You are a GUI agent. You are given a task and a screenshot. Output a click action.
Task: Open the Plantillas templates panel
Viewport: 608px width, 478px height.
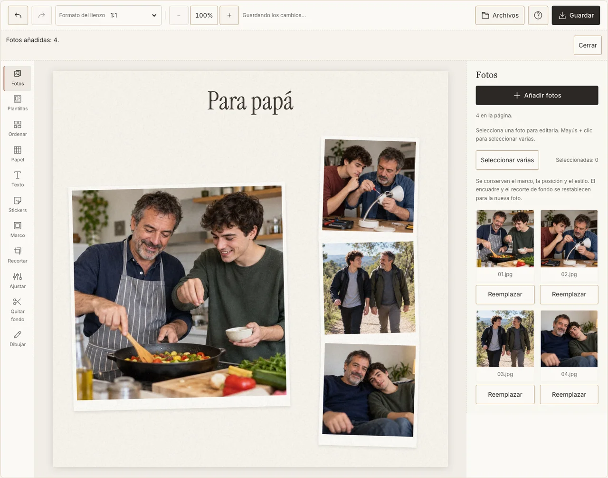(18, 103)
